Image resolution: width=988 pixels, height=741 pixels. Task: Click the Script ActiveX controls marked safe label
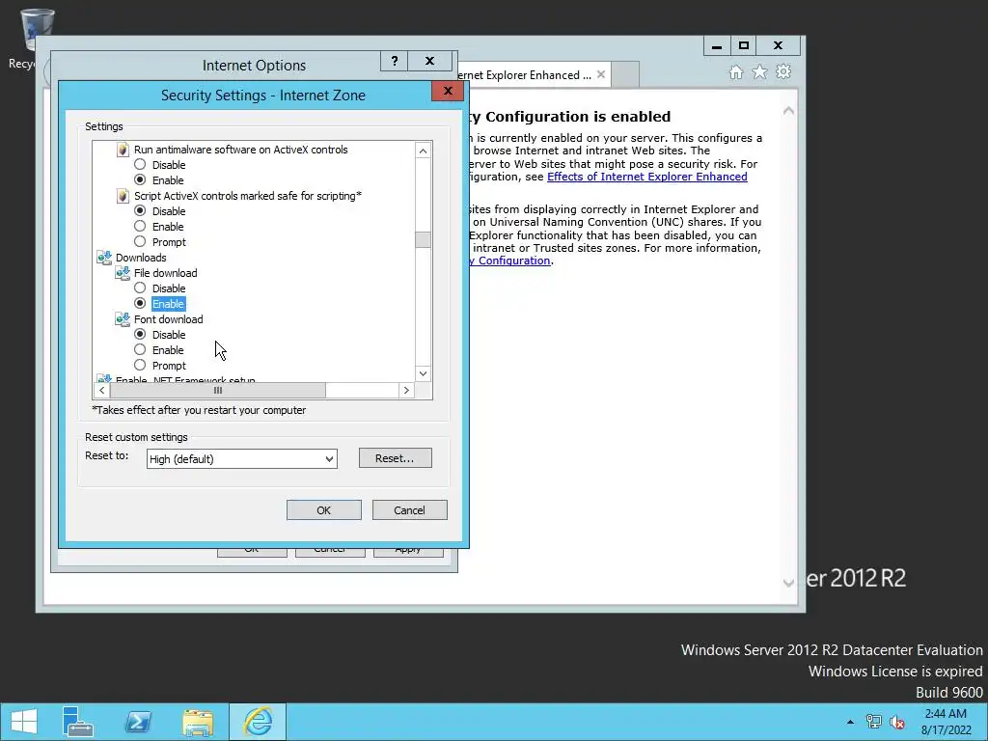point(248,196)
